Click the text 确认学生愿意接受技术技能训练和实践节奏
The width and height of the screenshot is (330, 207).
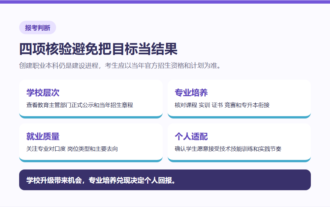(x=228, y=149)
